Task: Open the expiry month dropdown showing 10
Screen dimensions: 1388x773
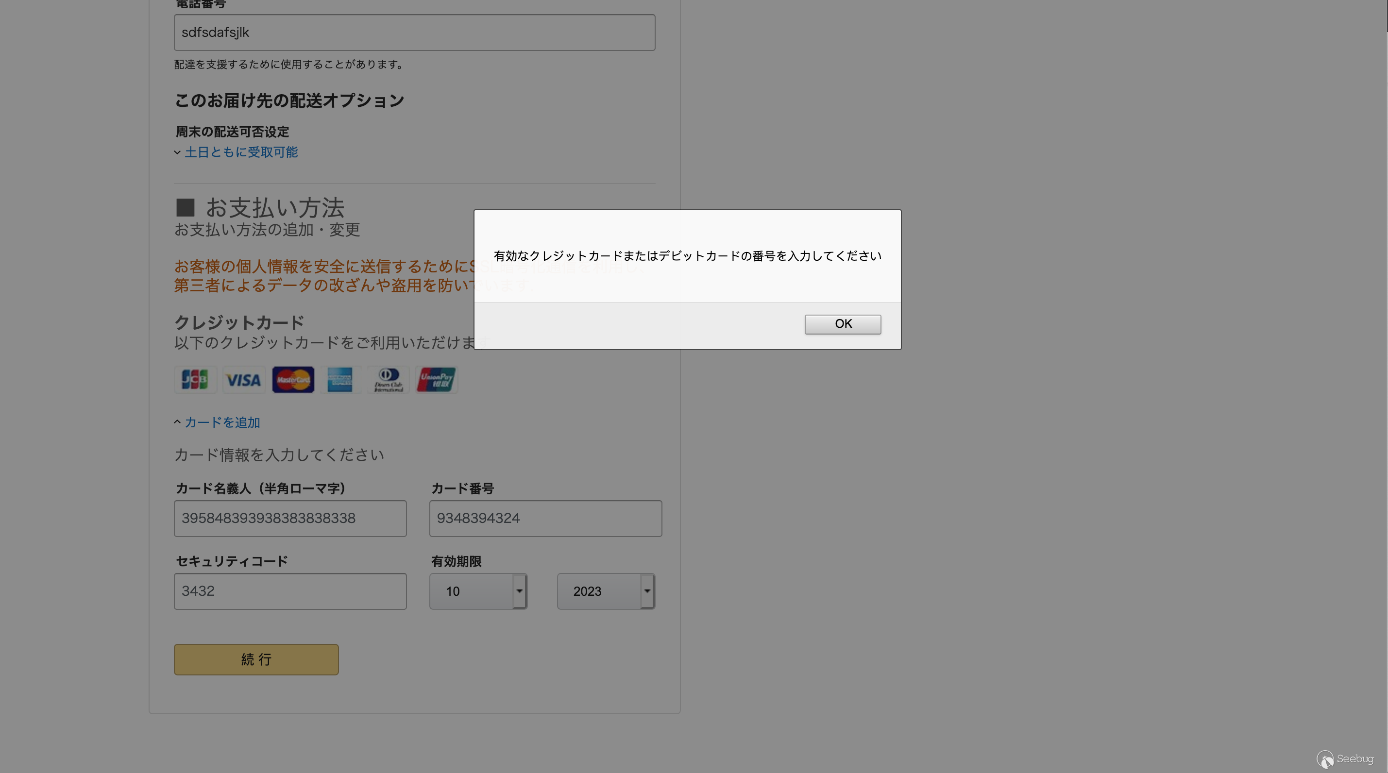Action: (478, 591)
